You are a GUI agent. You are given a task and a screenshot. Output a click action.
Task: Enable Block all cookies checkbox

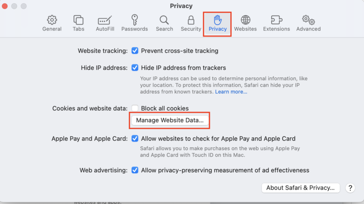pyautogui.click(x=135, y=108)
